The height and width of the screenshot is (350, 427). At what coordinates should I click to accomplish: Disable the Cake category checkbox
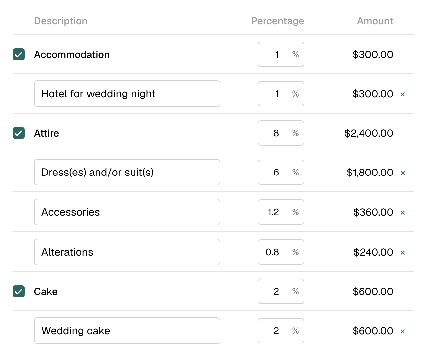tap(19, 291)
